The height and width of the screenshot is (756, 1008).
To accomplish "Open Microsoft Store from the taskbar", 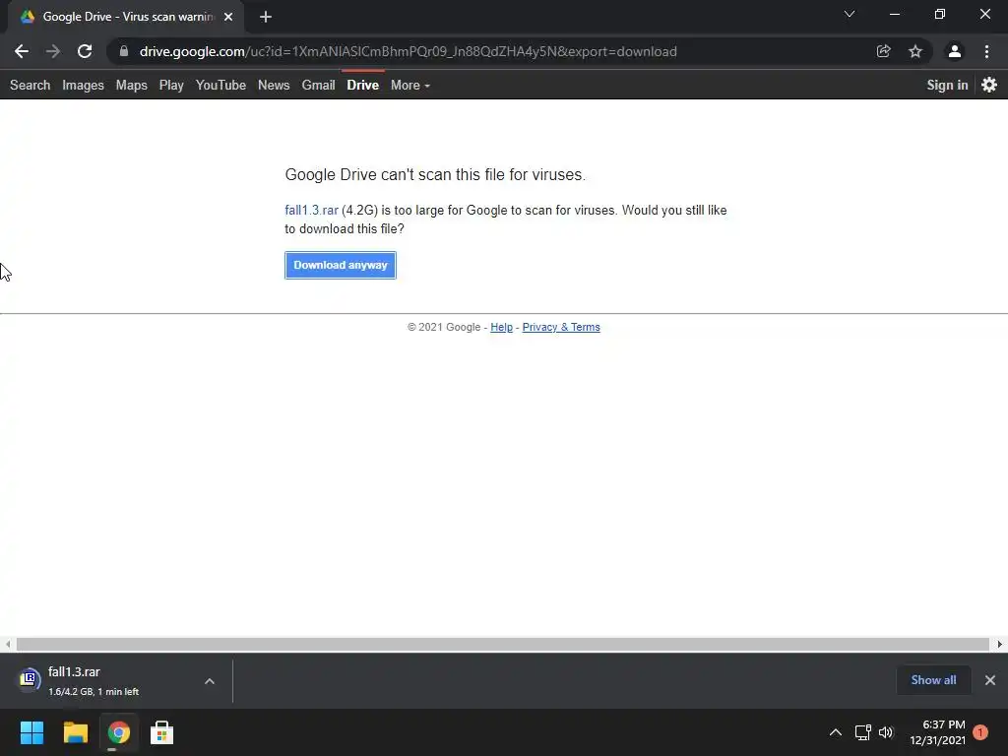I will [x=161, y=732].
